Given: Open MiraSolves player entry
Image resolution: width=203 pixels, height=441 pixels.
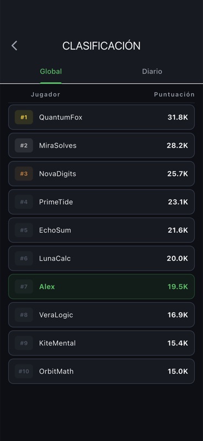Looking at the screenshot, I should click(x=101, y=146).
